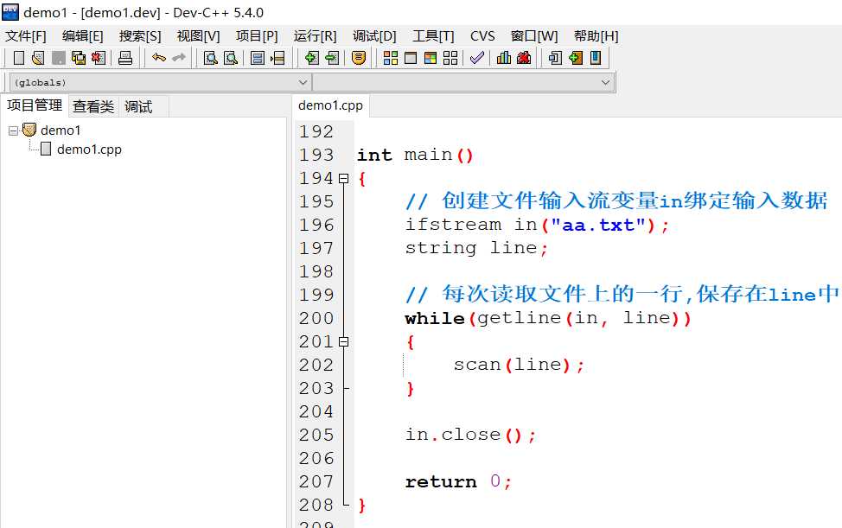Open the 编辑[E] menu

coord(83,36)
